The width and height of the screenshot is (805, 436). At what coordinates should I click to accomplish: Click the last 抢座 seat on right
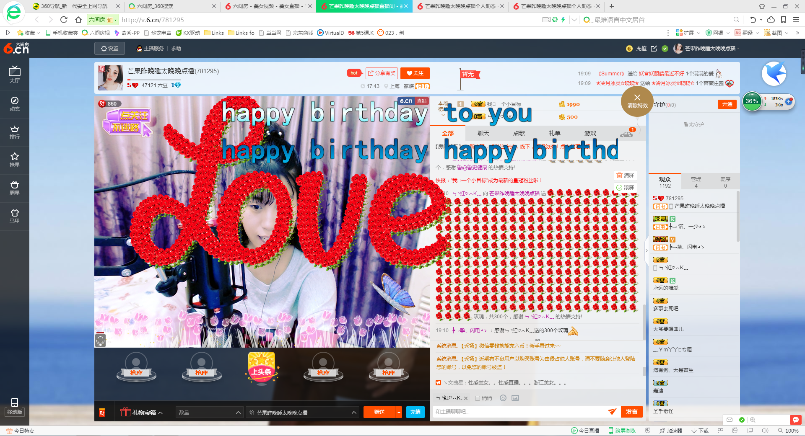tap(389, 367)
